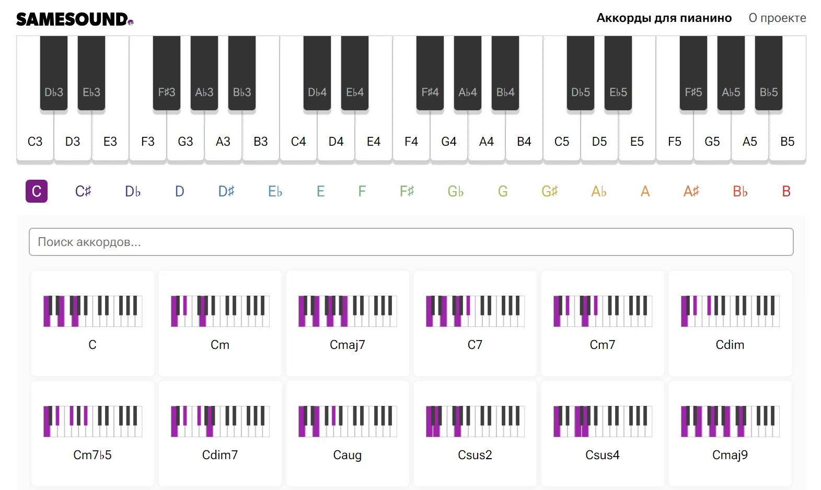
Task: Open the Cm7♭5 chord card
Action: (x=92, y=433)
